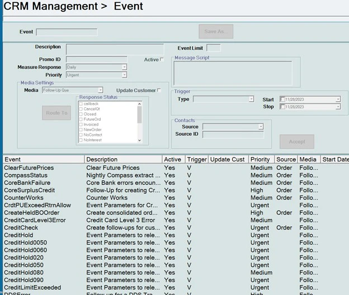Click the Save As button

point(216,31)
